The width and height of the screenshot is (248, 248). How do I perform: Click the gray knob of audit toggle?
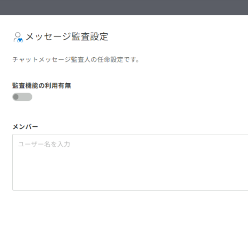pyautogui.click(x=16, y=97)
